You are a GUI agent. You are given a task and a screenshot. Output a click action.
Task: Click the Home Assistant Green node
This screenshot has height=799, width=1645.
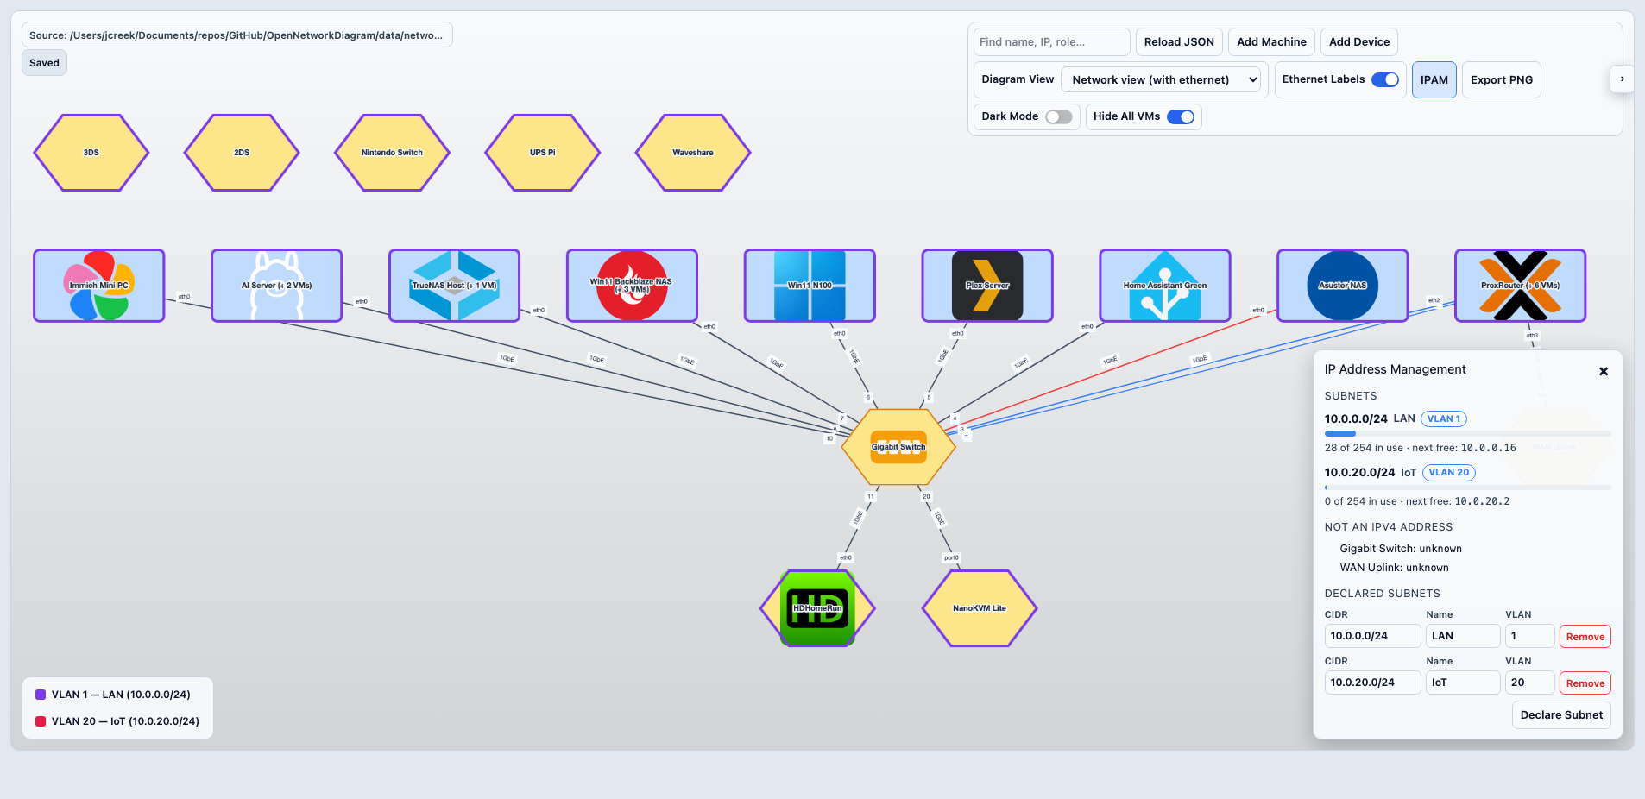(x=1165, y=286)
